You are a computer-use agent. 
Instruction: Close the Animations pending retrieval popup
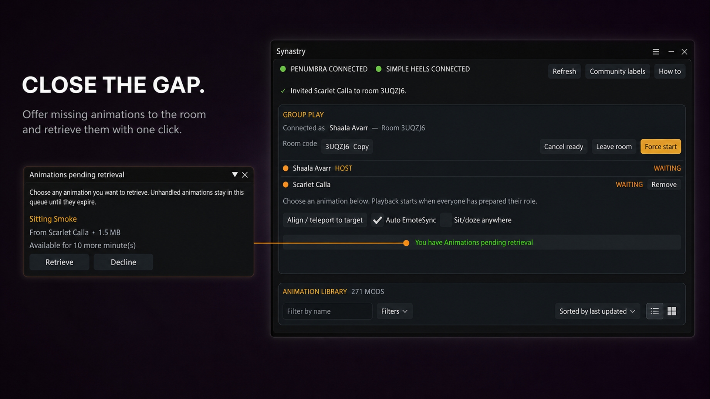click(x=245, y=175)
